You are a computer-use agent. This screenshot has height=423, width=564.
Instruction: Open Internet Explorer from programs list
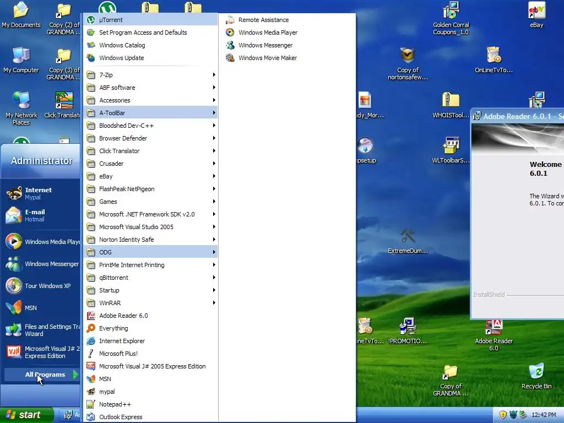pos(150,340)
